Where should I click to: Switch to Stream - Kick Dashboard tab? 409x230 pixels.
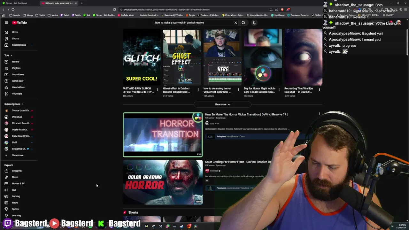tap(19, 3)
